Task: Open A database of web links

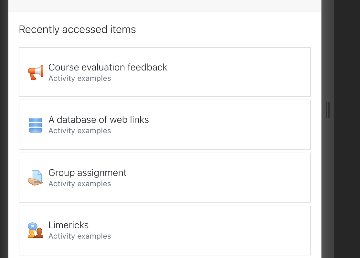Action: pyautogui.click(x=99, y=120)
